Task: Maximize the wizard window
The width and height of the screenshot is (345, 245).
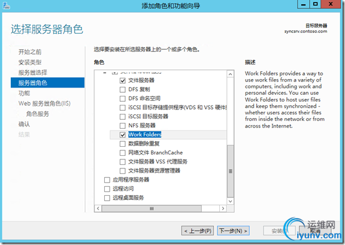Action: [x=315, y=4]
